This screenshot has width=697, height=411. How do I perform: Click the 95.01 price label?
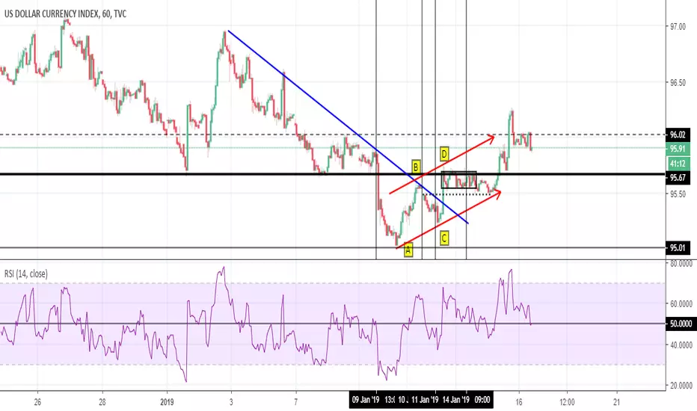[678, 248]
